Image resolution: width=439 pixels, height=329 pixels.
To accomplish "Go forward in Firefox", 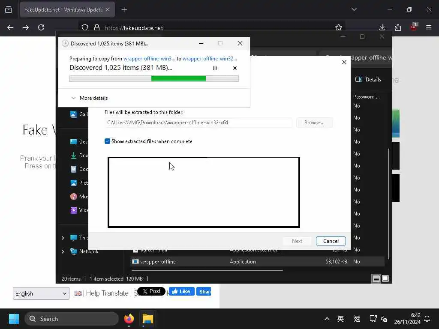I will (26, 27).
